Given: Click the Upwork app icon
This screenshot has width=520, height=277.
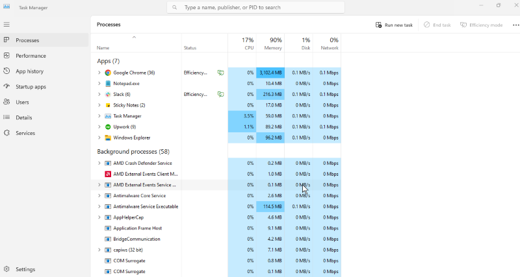Looking at the screenshot, I should (108, 126).
